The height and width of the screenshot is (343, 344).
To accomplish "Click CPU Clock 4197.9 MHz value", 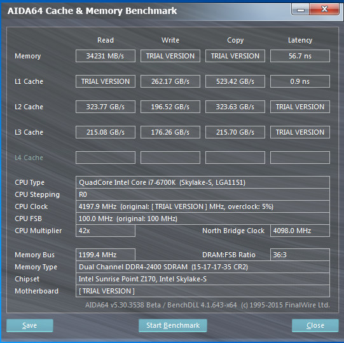I will (x=203, y=206).
